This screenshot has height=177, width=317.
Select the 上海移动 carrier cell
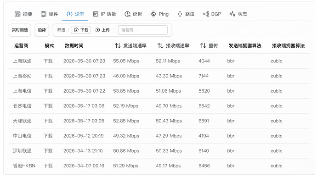click(x=22, y=76)
